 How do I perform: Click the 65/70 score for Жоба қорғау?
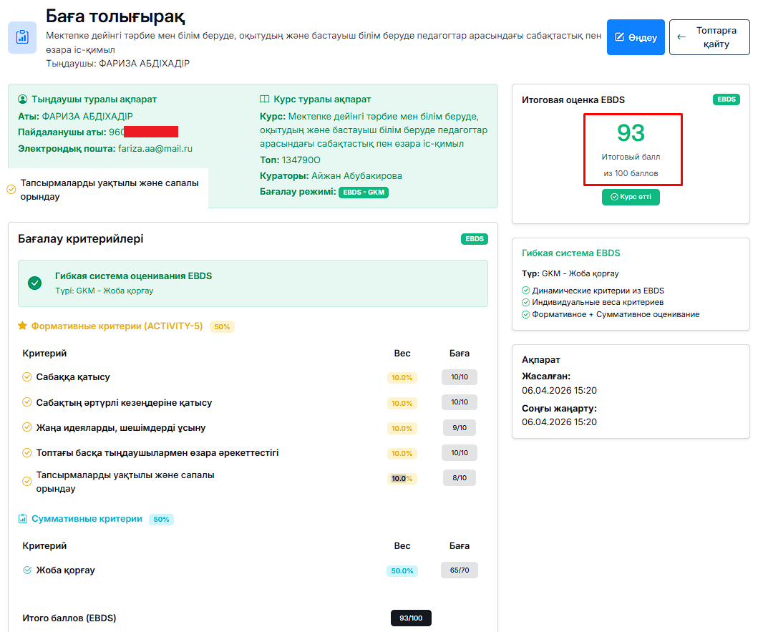coord(459,570)
